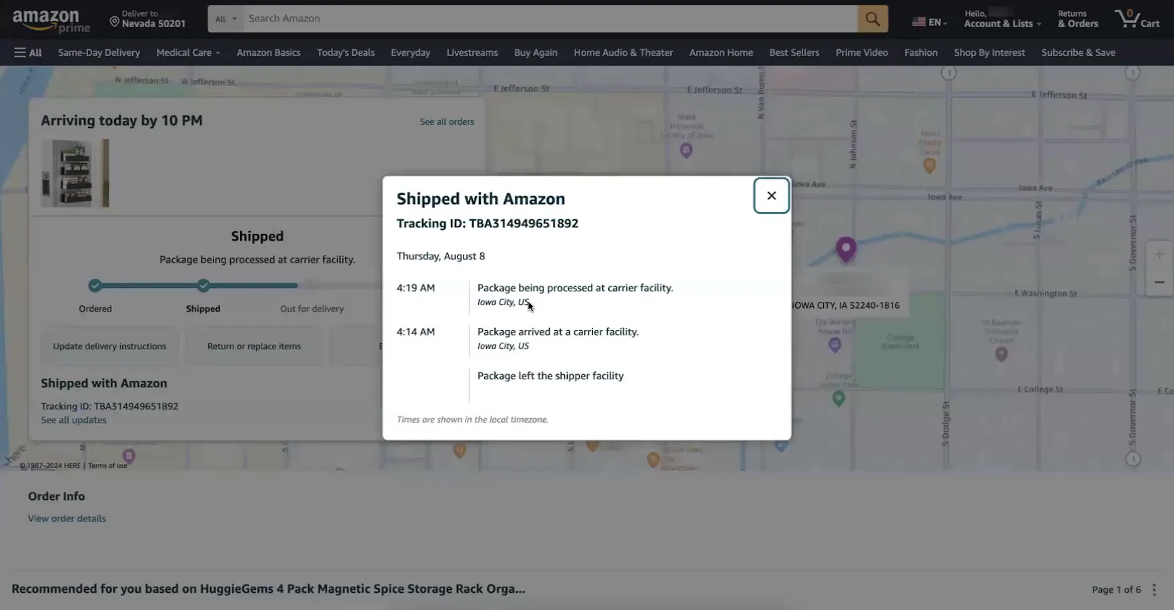
Task: Go to Buy Again
Action: (x=536, y=53)
